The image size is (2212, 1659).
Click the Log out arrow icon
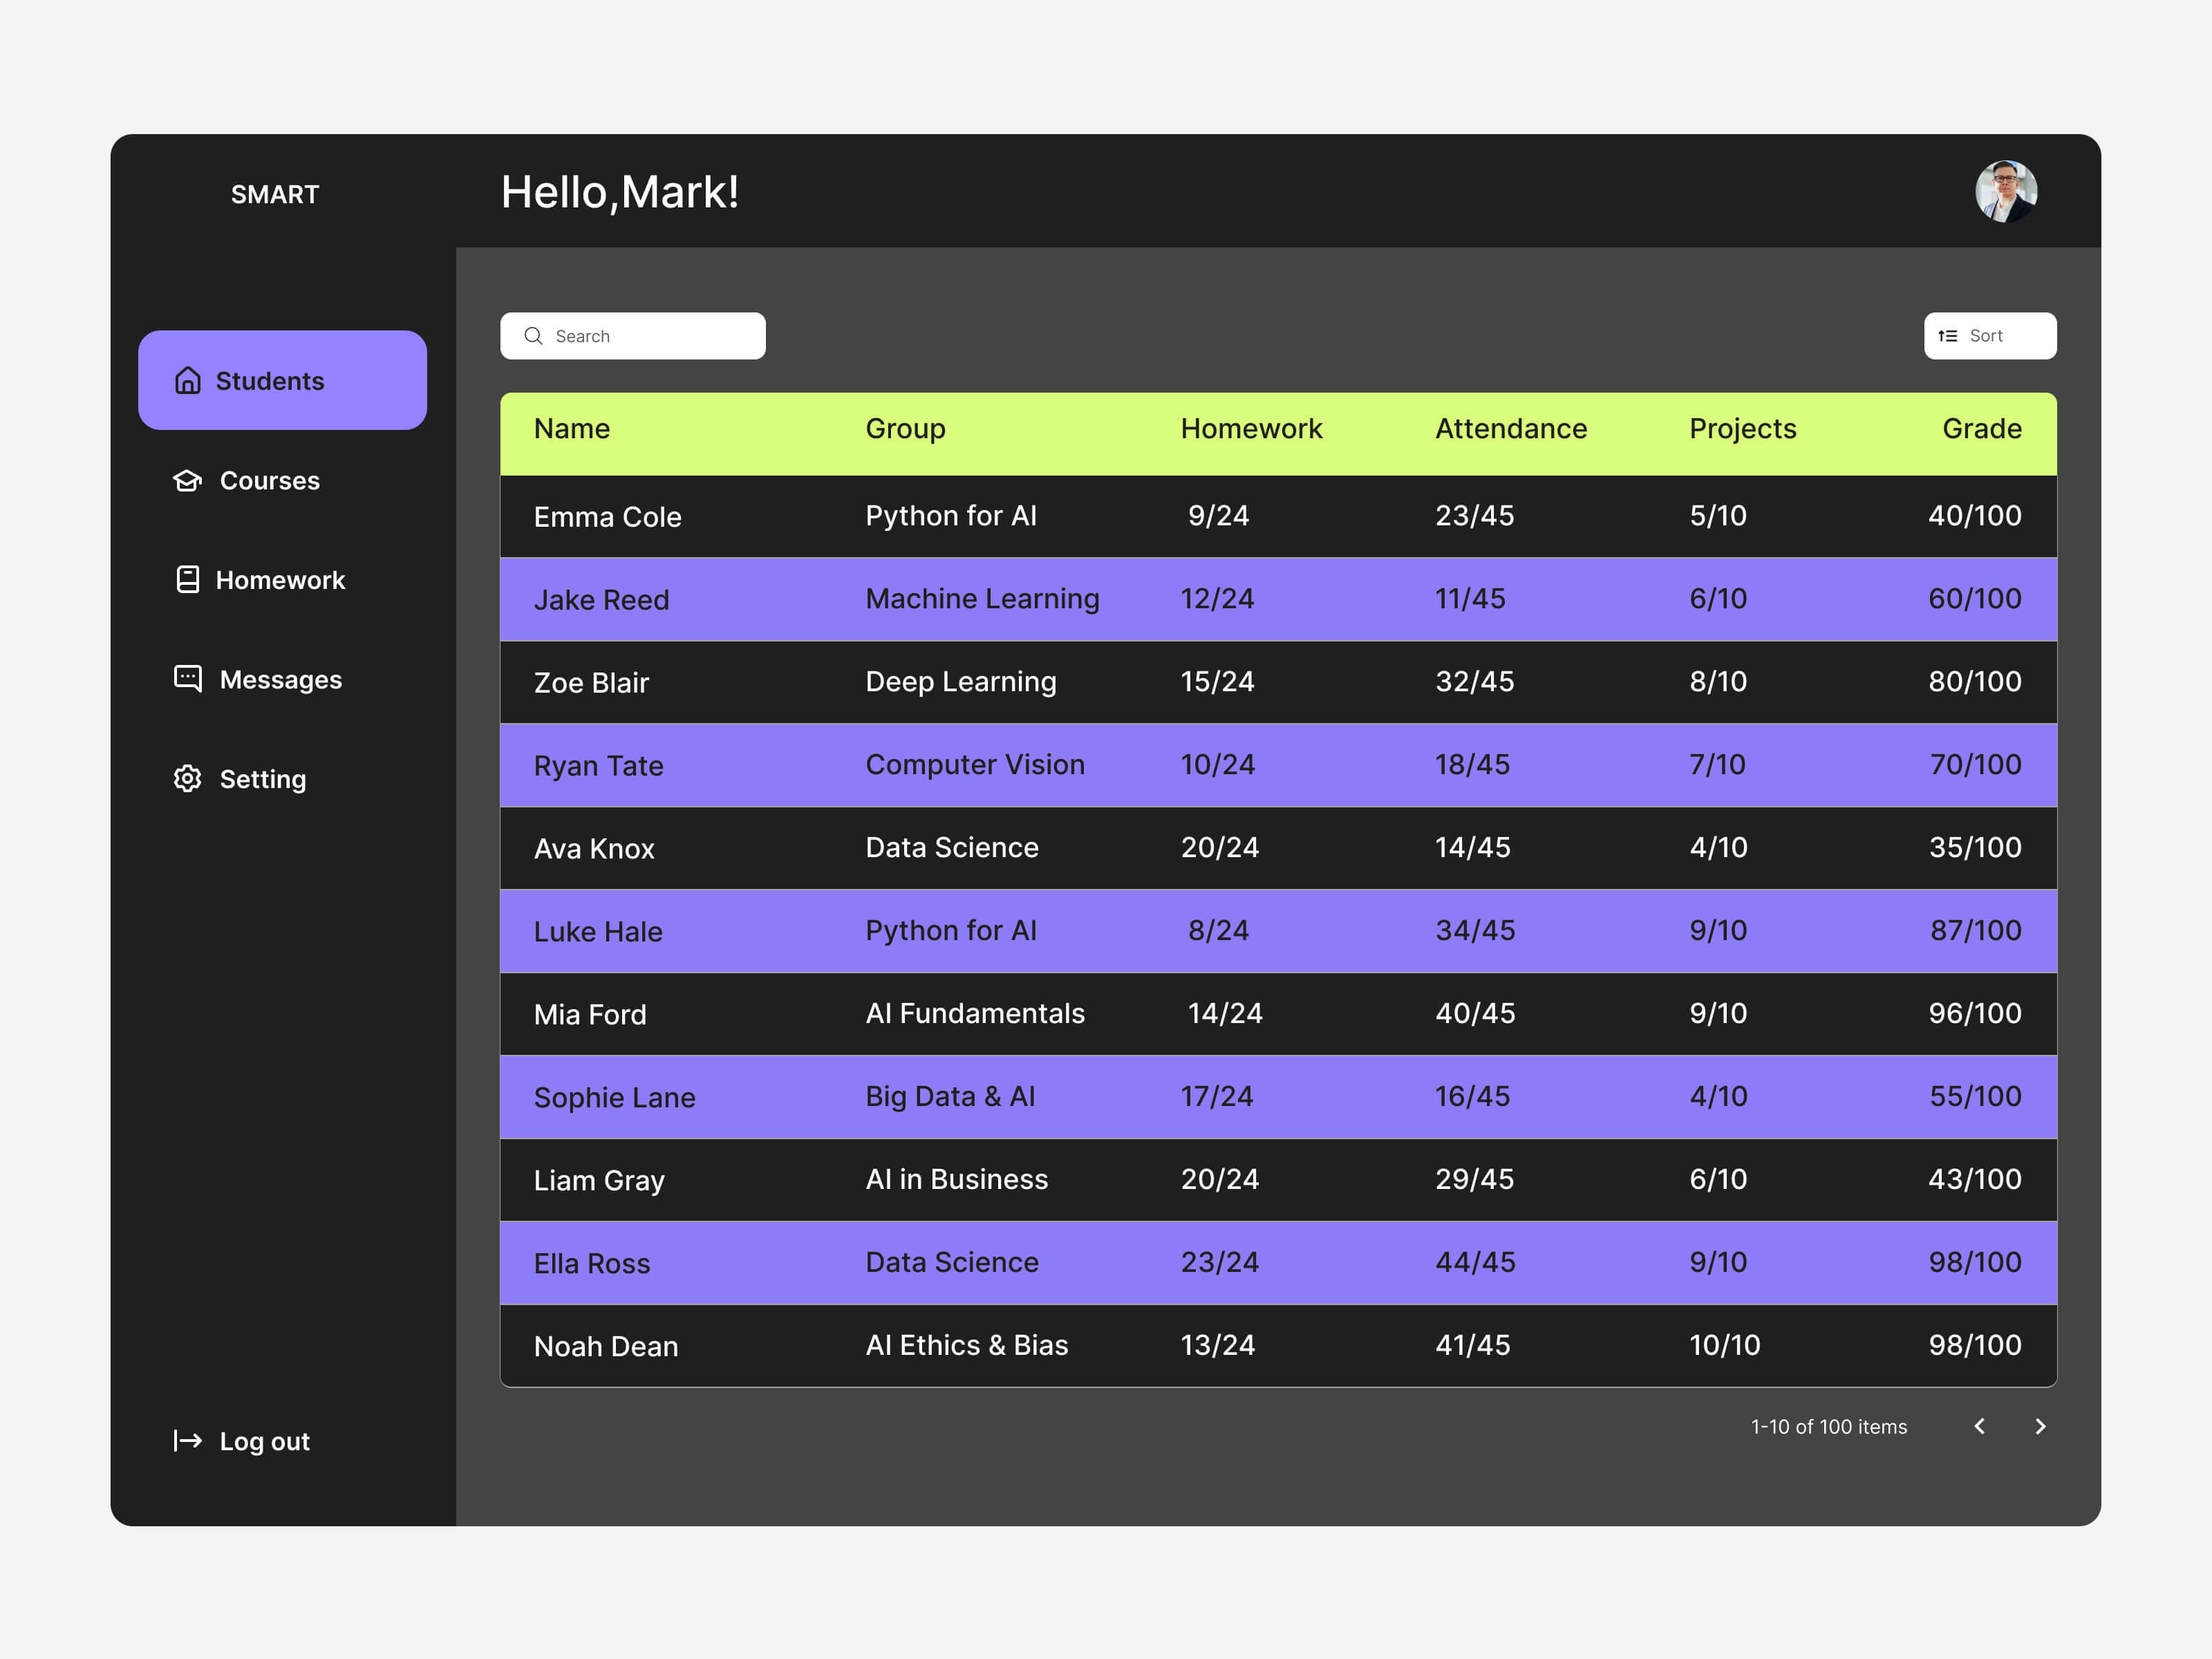(x=187, y=1441)
